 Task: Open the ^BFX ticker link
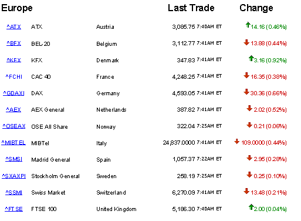[13, 43]
